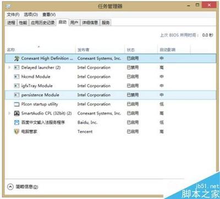Image resolution: width=220 pixels, height=199 pixels.
Task: Click startup impact 高 in 电脑管家 row
Action: (162, 132)
